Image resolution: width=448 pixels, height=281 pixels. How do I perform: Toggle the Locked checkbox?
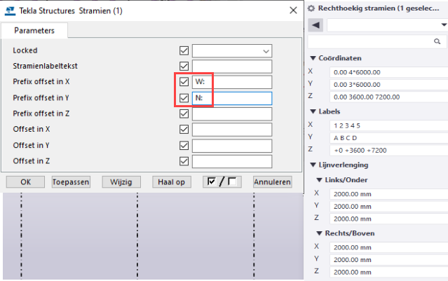coord(184,51)
